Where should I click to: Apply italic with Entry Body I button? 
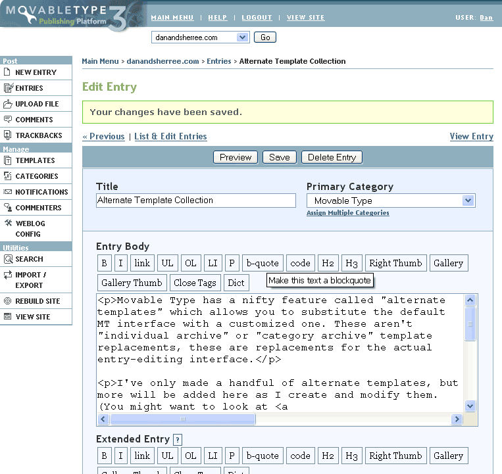coord(120,263)
